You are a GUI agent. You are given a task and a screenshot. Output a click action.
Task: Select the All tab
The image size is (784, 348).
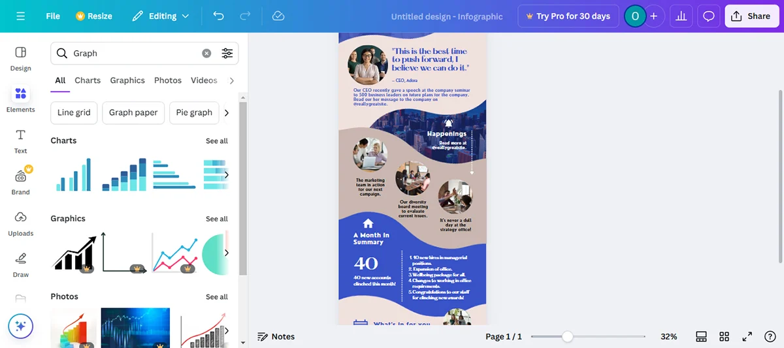(x=60, y=80)
